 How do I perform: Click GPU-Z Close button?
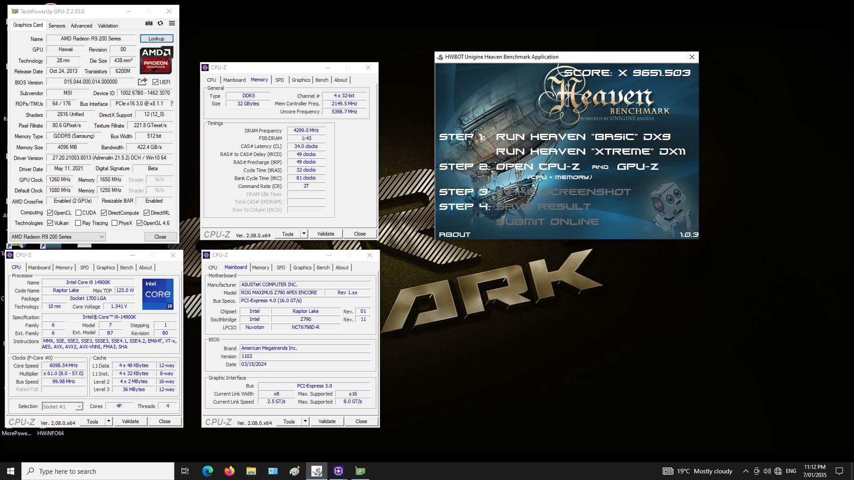point(160,237)
